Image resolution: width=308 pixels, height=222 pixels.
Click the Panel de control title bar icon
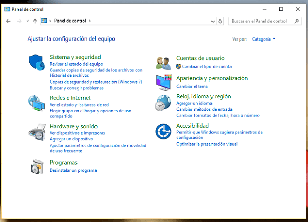pyautogui.click(x=7, y=9)
